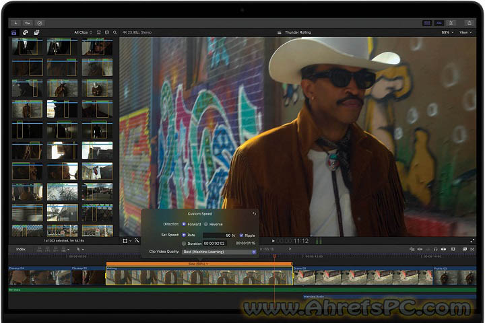485x323 pixels.
Task: Enter full-screen viewer playback
Action: (x=472, y=240)
